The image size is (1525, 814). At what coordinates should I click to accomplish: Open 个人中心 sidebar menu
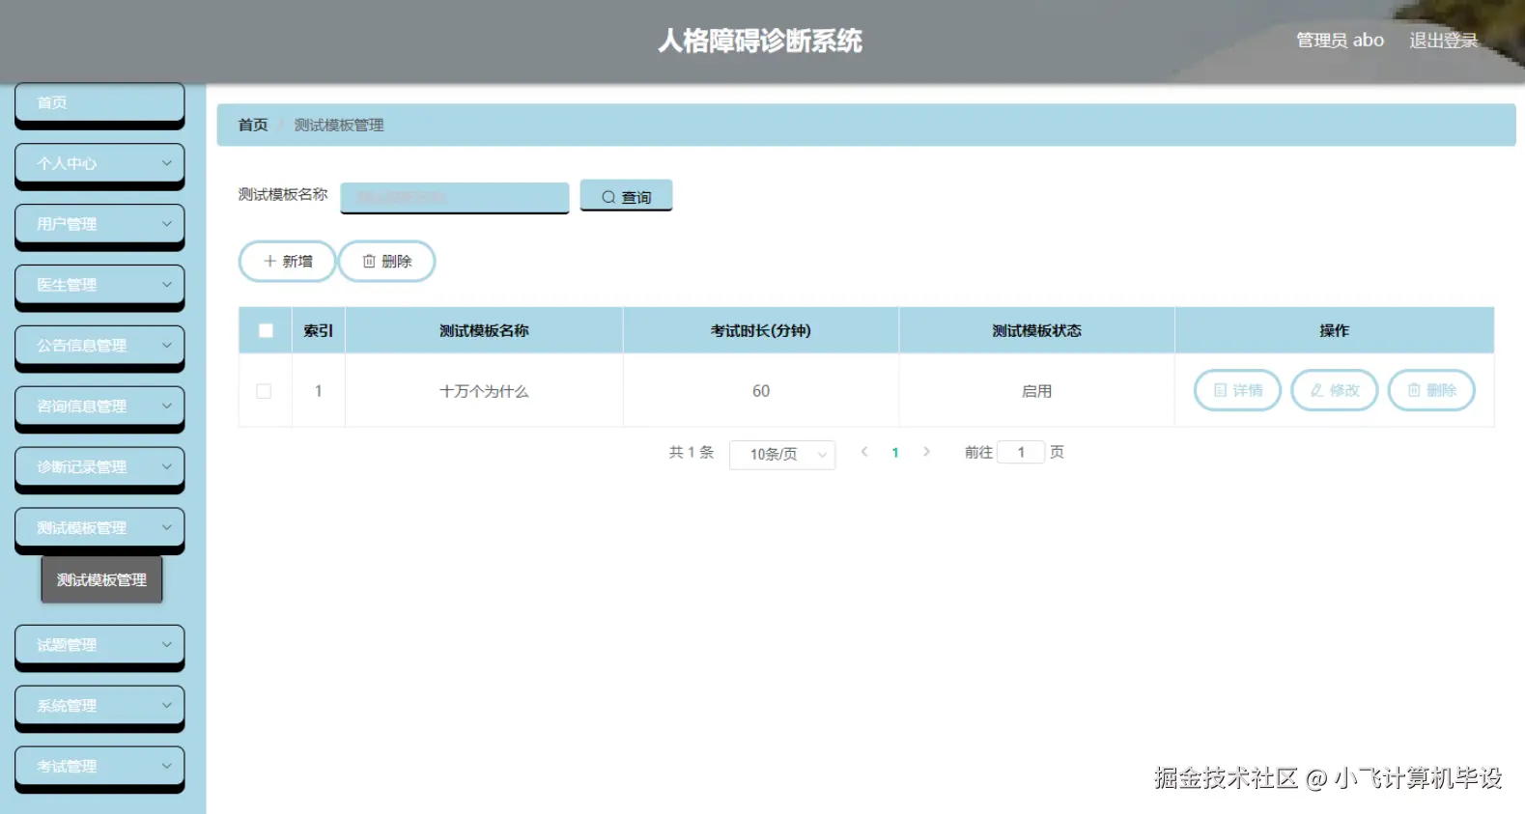(99, 164)
